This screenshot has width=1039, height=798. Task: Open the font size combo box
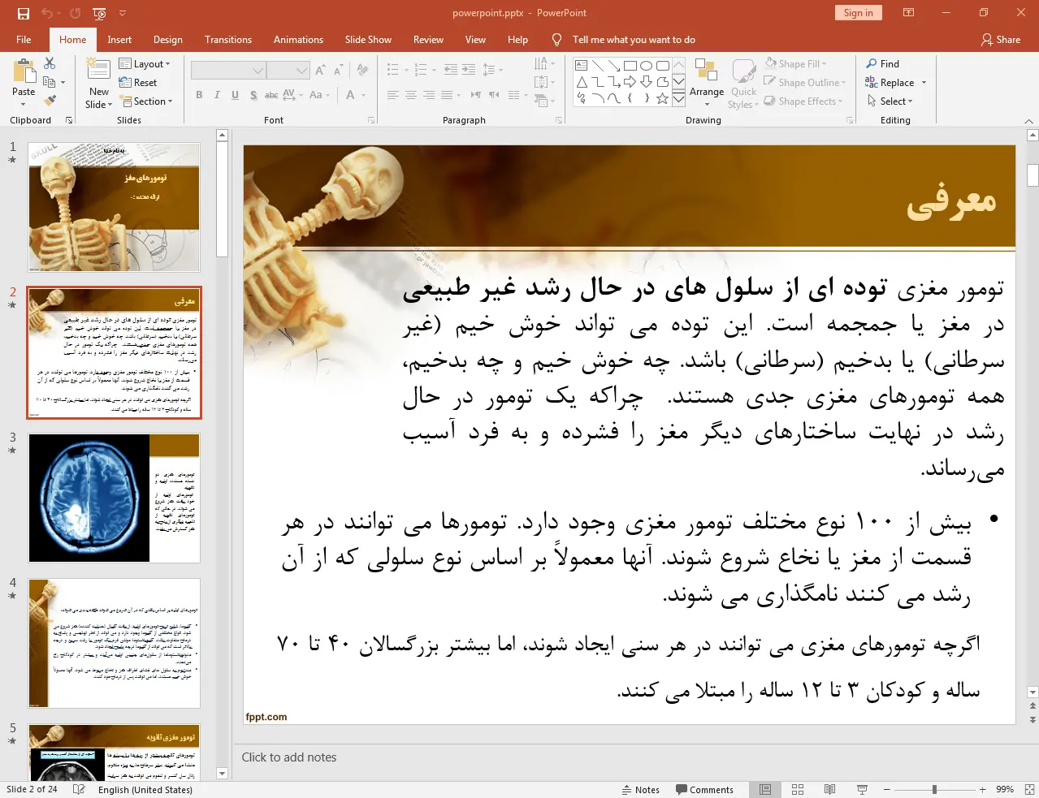(x=288, y=71)
